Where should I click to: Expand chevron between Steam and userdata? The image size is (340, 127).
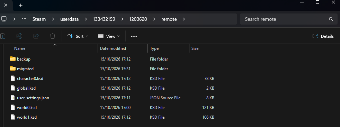point(53,19)
